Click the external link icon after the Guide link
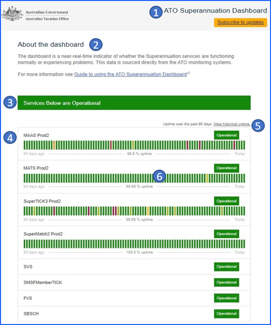Screen dimensions: 271x325 pos(188,73)
